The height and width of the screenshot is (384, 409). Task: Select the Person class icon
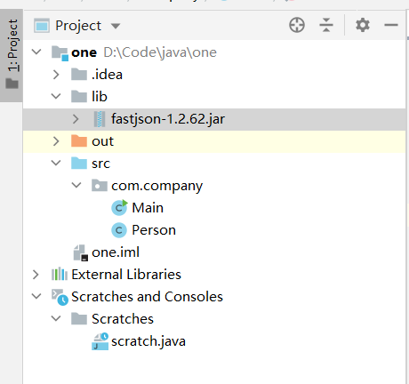coord(119,230)
